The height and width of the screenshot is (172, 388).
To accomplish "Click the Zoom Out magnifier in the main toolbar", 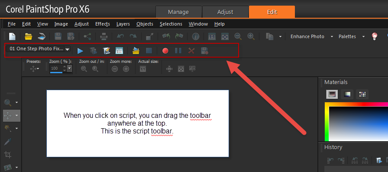I will pyautogui.click(x=238, y=37).
